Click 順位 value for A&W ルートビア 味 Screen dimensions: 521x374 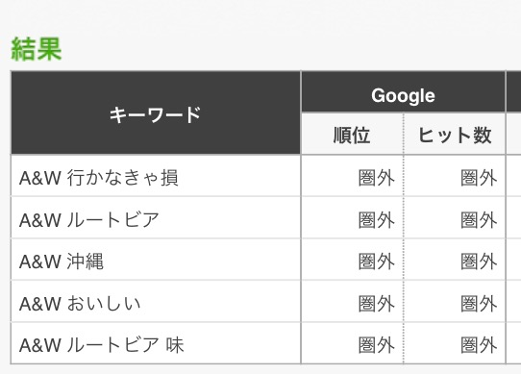point(376,345)
